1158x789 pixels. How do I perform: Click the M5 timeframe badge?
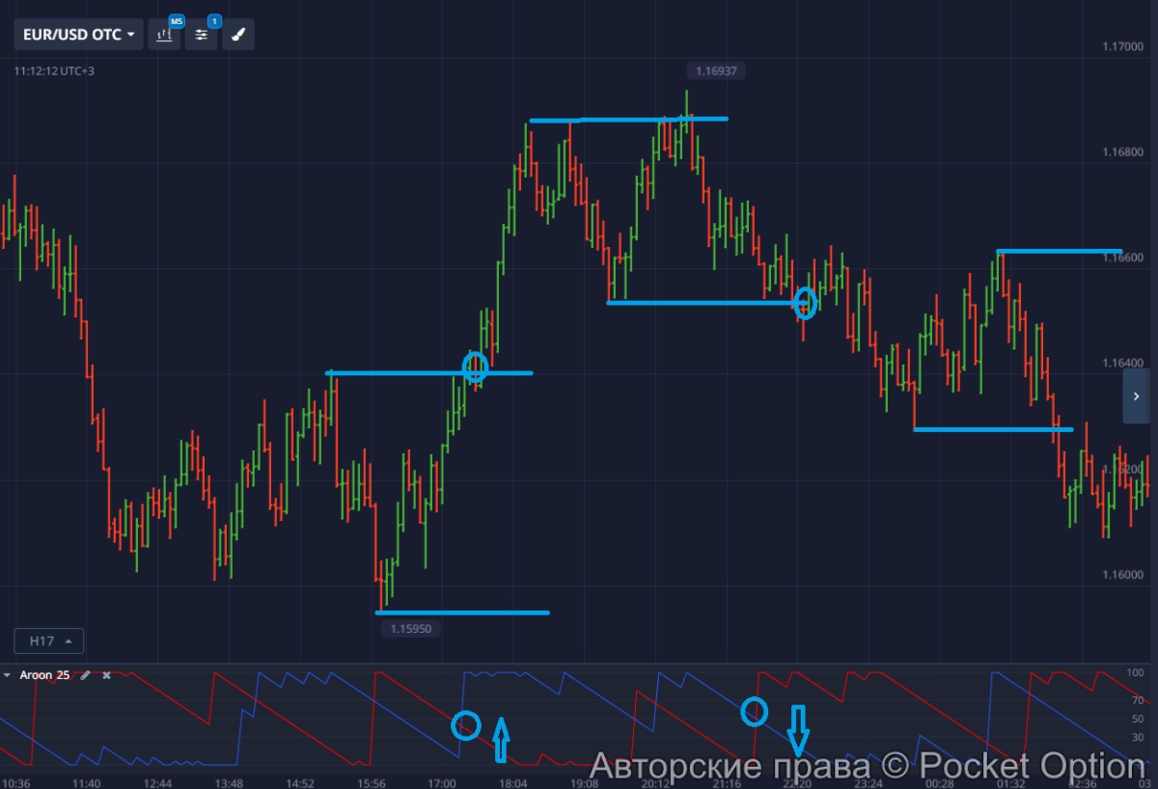(x=176, y=20)
